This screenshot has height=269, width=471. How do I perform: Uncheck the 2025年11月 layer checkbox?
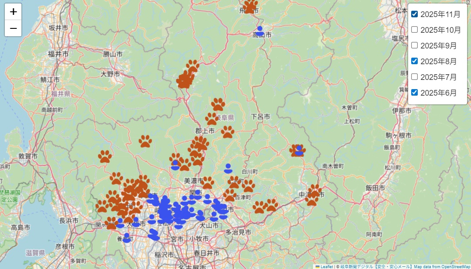[415, 14]
